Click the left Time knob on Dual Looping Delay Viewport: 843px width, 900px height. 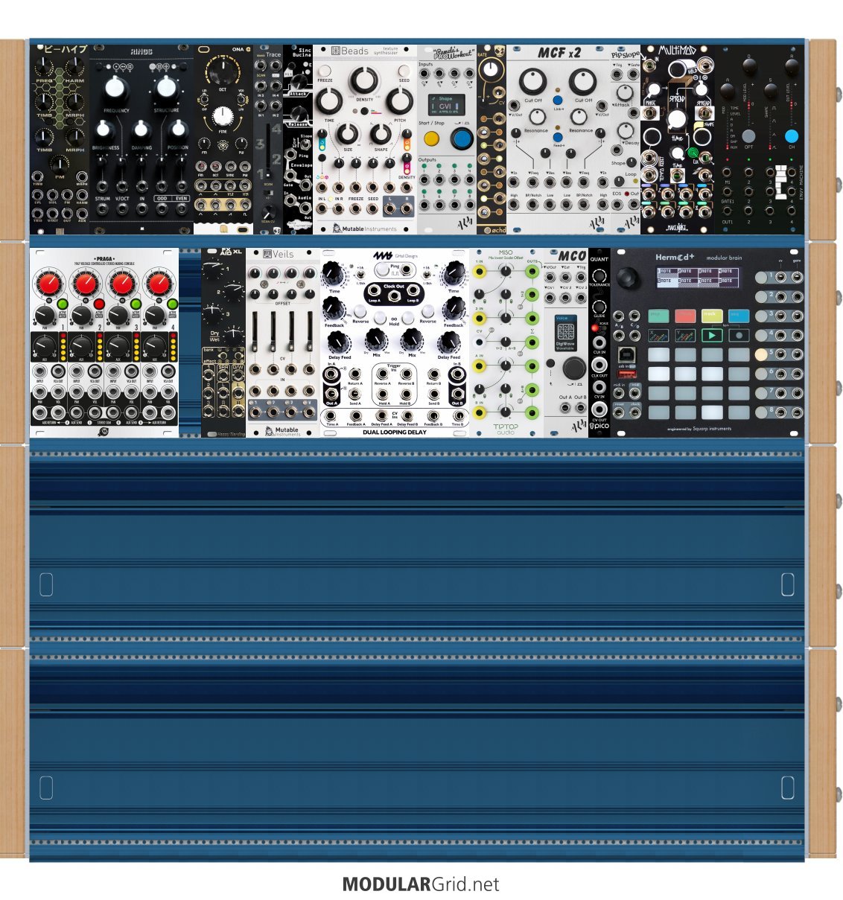coord(334,275)
